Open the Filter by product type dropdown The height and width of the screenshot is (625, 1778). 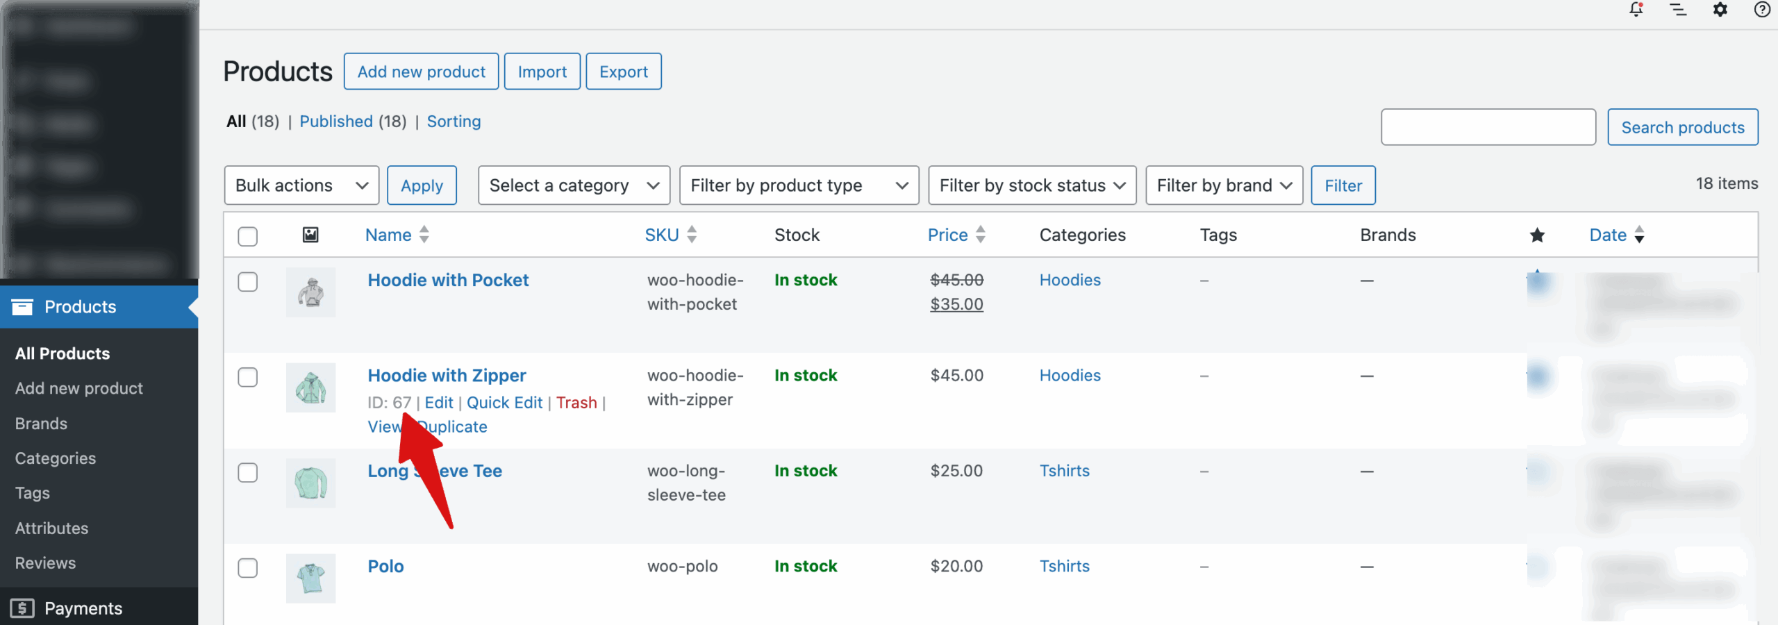[x=799, y=185]
